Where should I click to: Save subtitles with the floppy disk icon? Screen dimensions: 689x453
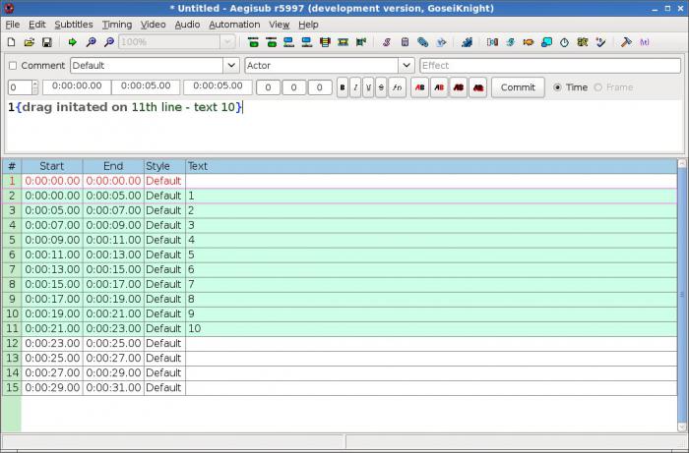point(47,42)
